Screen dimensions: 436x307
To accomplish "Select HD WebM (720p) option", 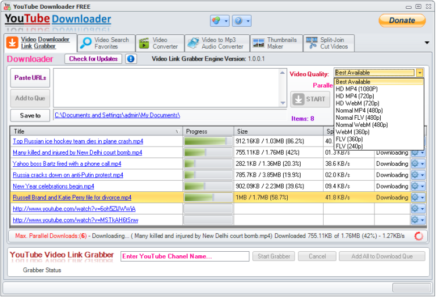I will click(x=378, y=103).
